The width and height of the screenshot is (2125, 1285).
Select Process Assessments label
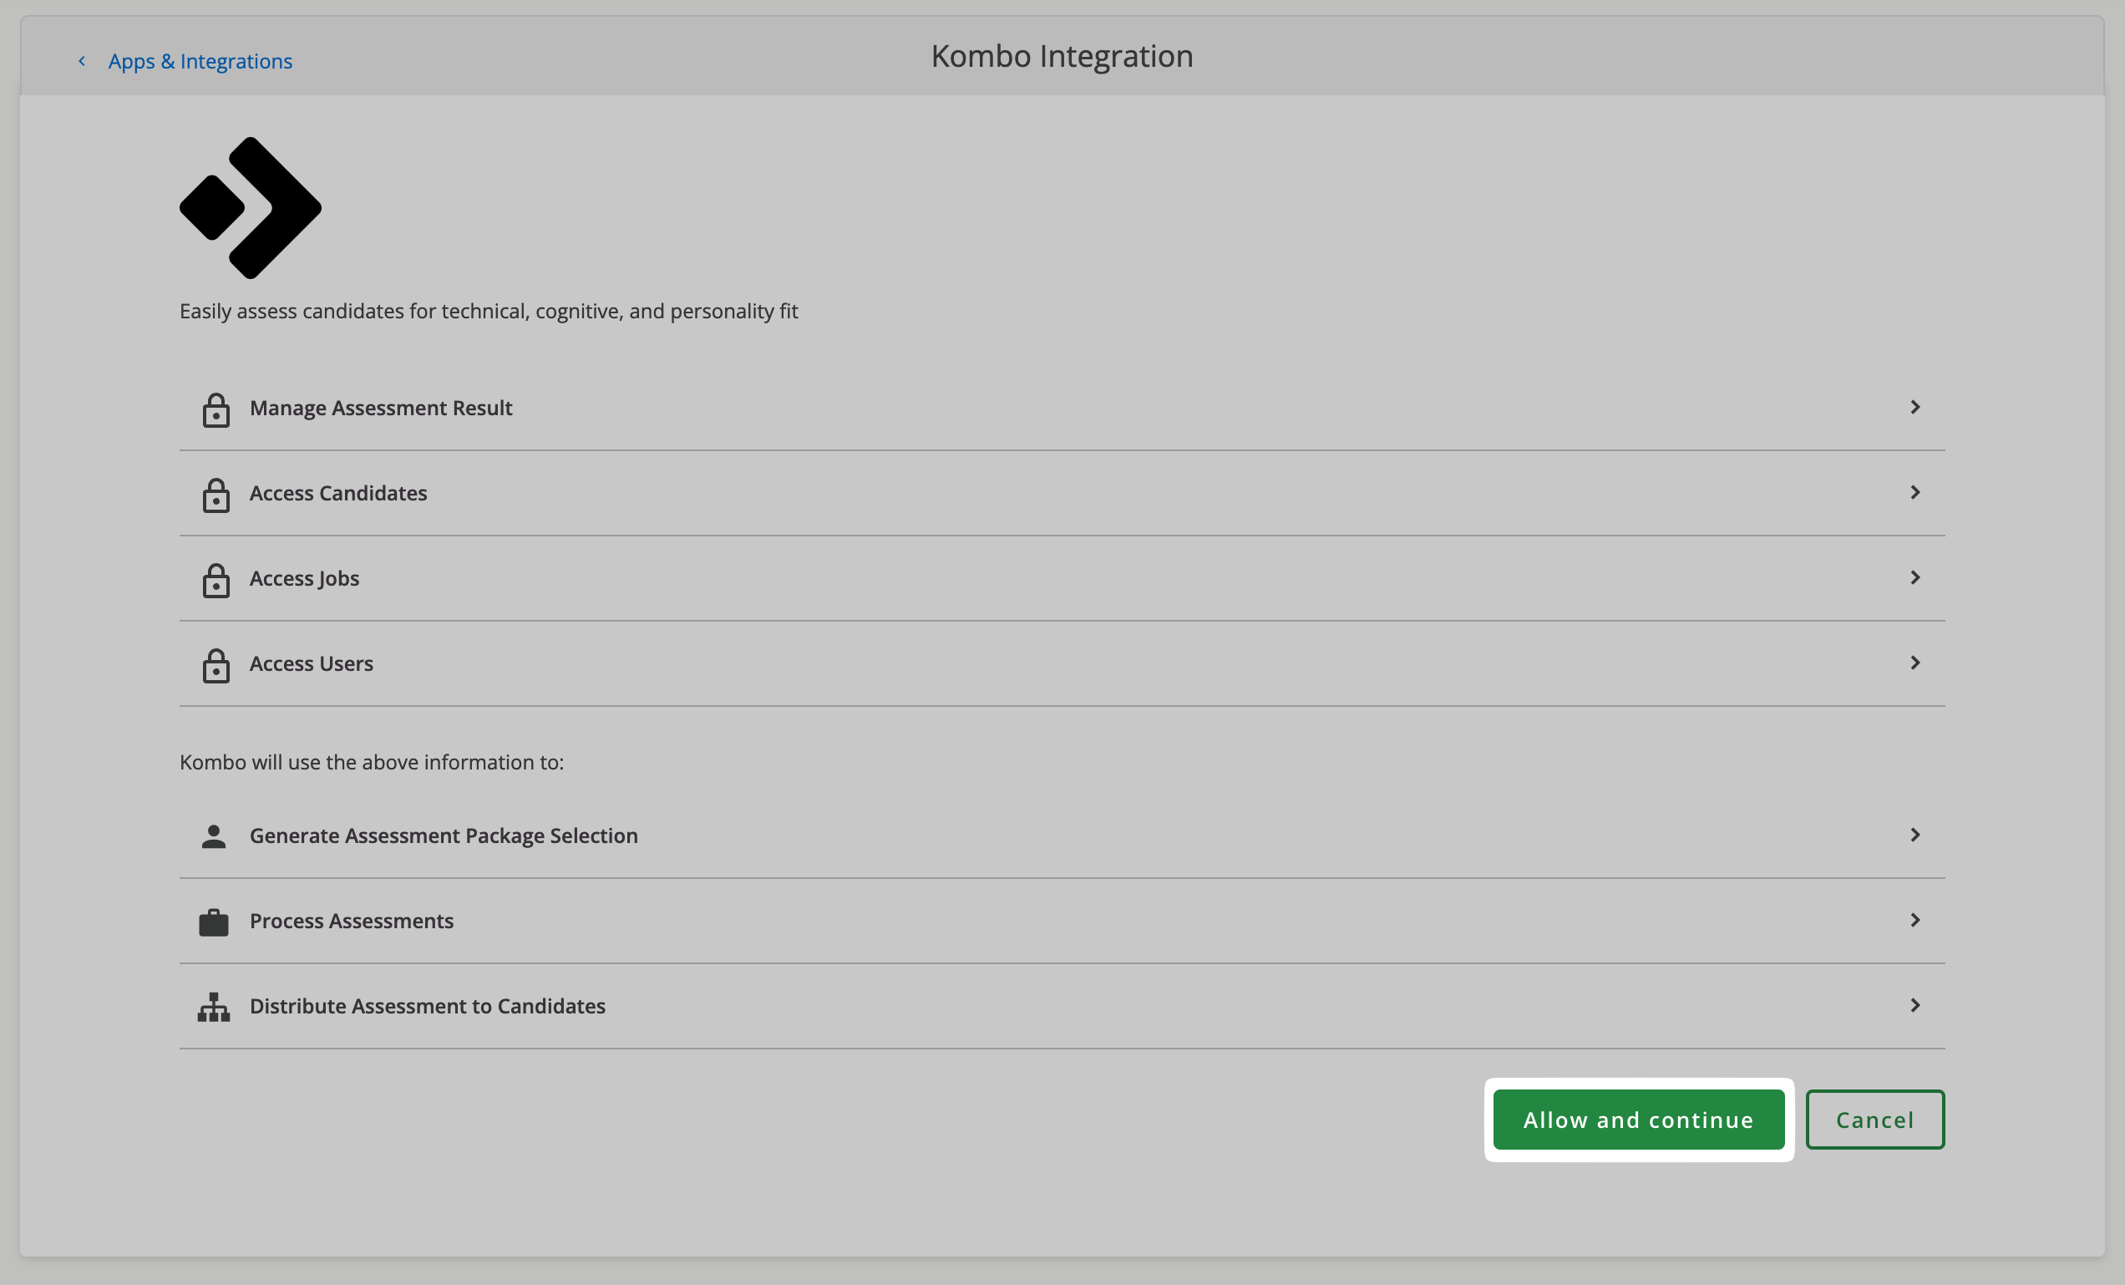352,921
